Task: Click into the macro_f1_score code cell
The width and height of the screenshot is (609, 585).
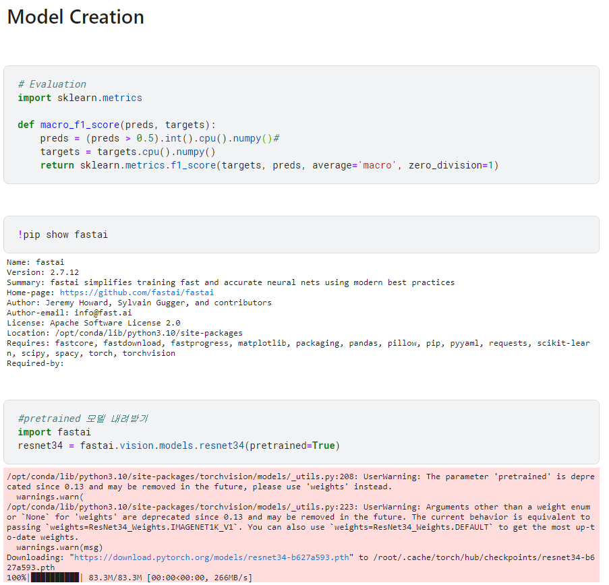Action: [x=301, y=125]
